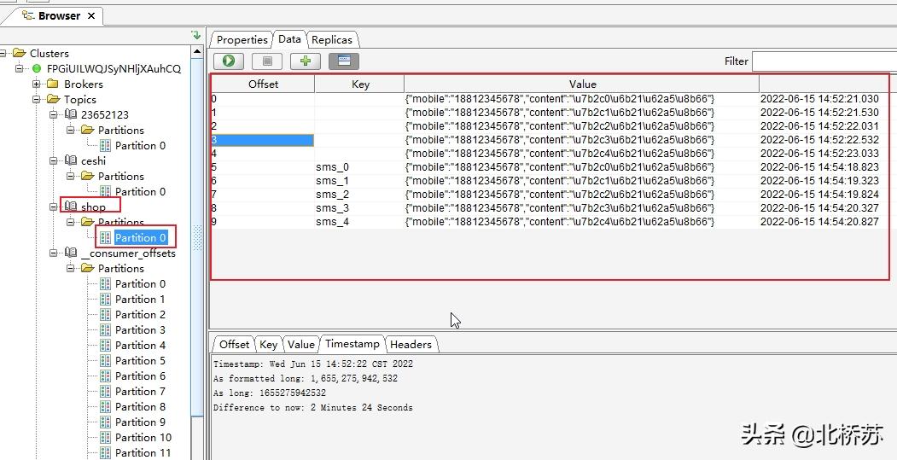Click partition icon beside Partition 10
The height and width of the screenshot is (460, 897).
click(105, 437)
